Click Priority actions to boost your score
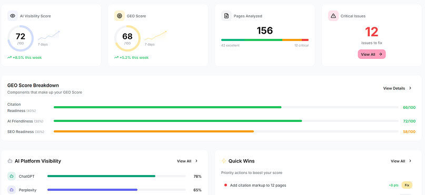Screen dimensions: 425x195 click(x=252, y=172)
